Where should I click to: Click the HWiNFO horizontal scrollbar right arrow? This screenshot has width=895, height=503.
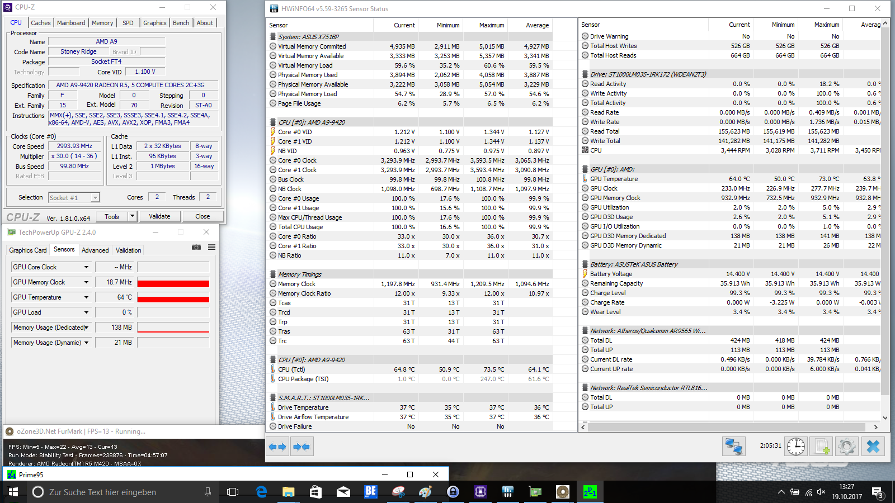(x=875, y=427)
